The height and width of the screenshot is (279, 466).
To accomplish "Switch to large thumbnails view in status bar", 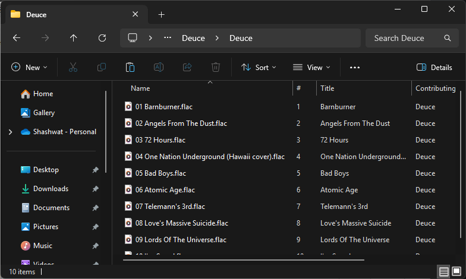I will (x=456, y=271).
